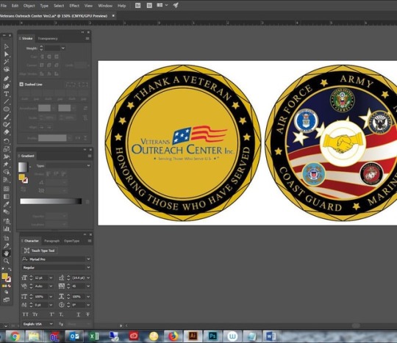Toggle All Caps text style
Image resolution: width=397 pixels, height=343 pixels.
pos(25,314)
